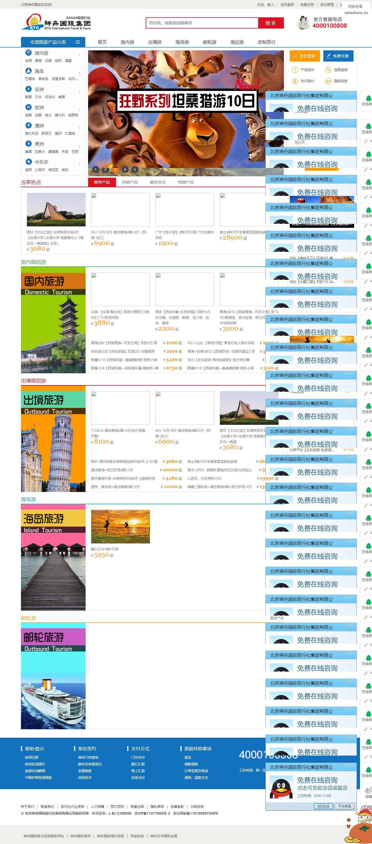The height and width of the screenshot is (844, 372).
Task: Select carousel slide indicator 1
Action: (95, 169)
